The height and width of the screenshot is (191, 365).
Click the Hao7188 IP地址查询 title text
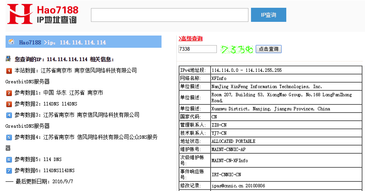coord(58,14)
